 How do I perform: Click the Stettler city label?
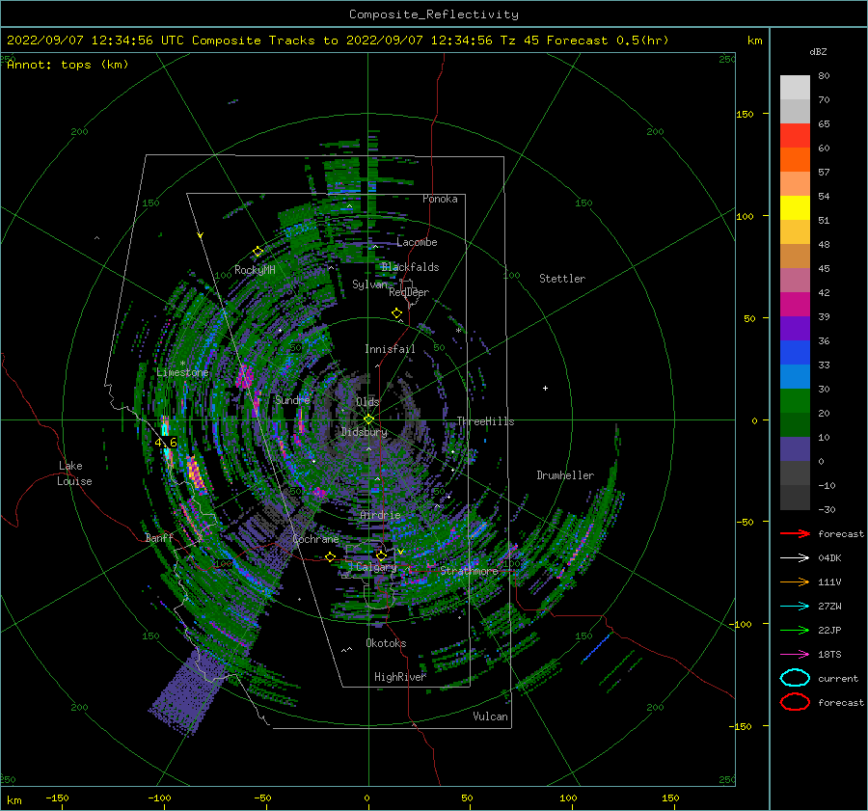562,279
